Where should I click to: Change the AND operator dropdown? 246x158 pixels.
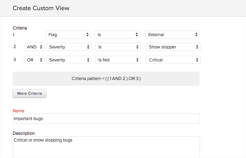coord(34,47)
